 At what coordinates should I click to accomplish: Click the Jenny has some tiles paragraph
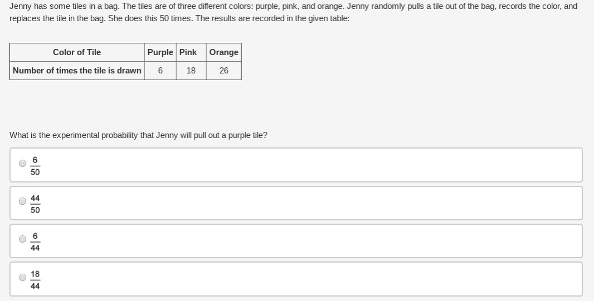pos(293,12)
